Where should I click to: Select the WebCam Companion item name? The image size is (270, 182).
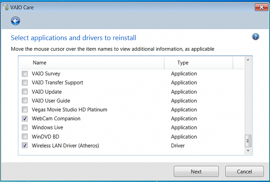pyautogui.click(x=56, y=118)
